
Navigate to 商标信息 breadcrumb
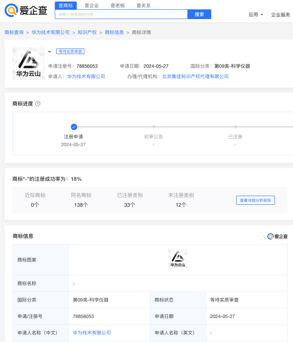click(x=114, y=32)
